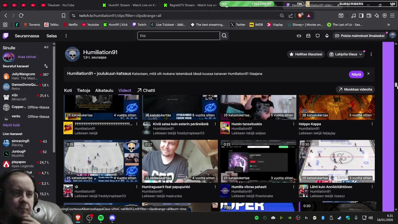The image size is (398, 224).
Task: Switch to Koti tab
Action: click(68, 90)
